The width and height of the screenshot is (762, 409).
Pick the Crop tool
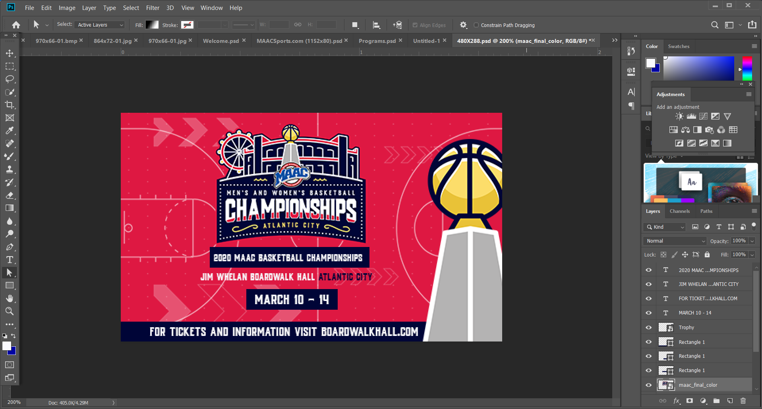tap(10, 105)
